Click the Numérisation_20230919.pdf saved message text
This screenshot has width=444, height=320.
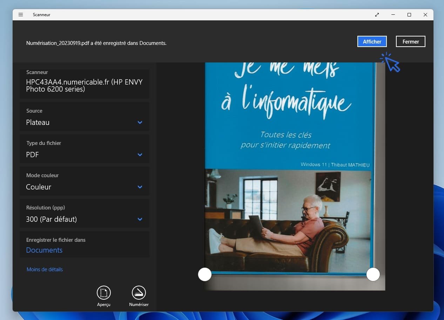coord(96,43)
